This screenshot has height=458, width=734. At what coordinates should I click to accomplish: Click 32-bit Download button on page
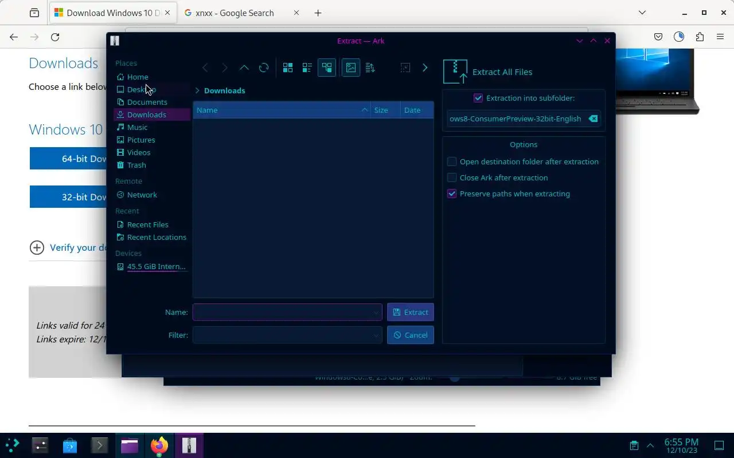(x=68, y=197)
